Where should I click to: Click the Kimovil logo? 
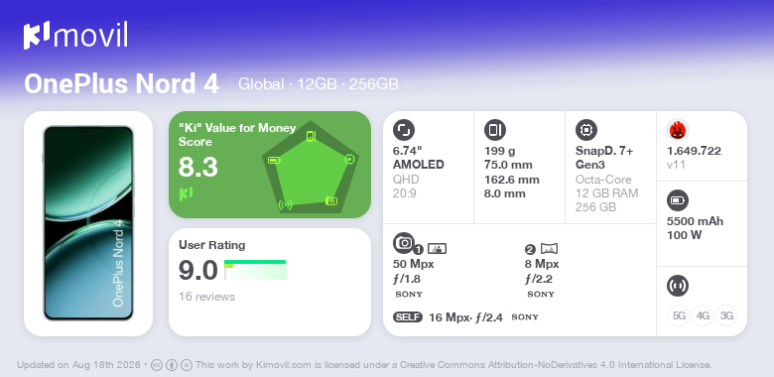[x=75, y=35]
